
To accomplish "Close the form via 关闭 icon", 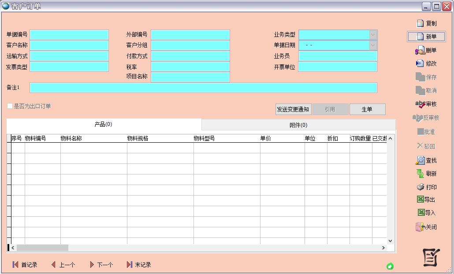I will click(426, 227).
